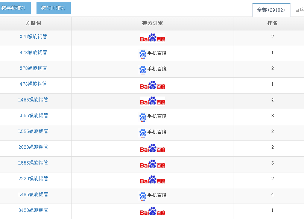This screenshot has width=304, height=219.
Task: Click the 关键词 column header
Action: pos(33,23)
